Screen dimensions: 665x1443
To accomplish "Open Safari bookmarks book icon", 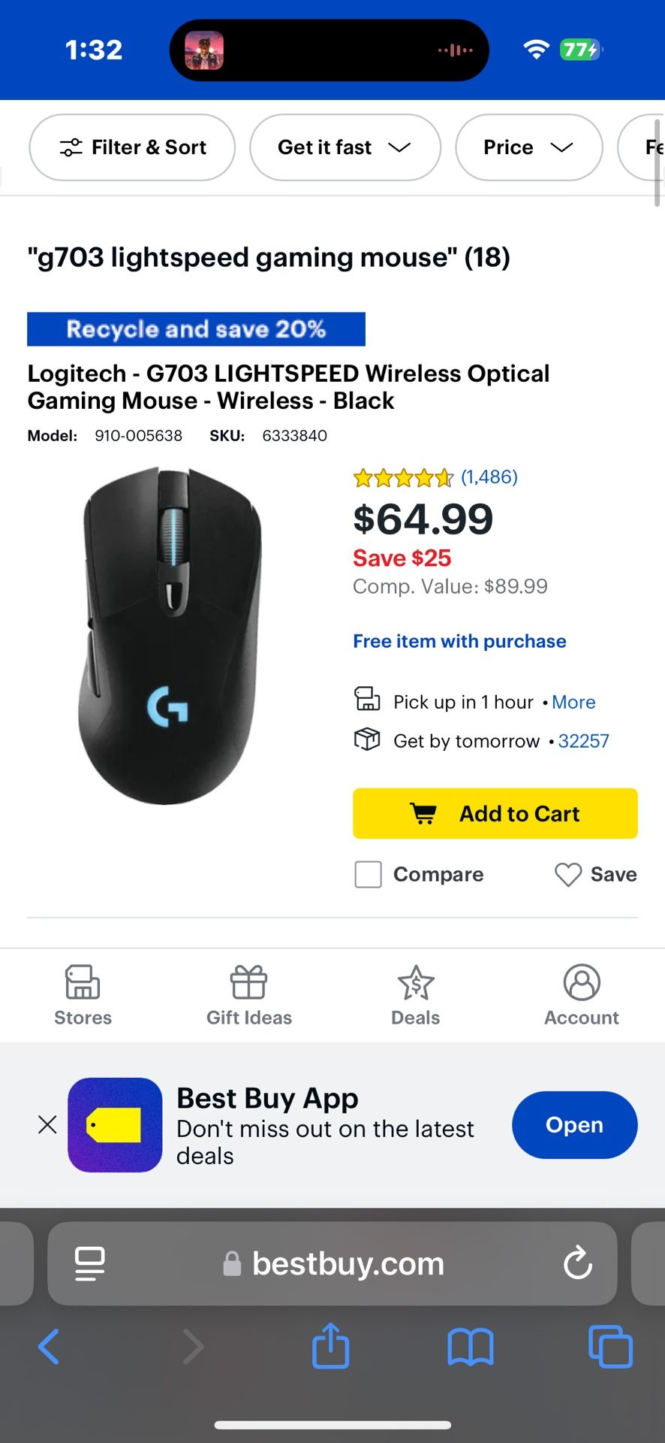I will point(470,1345).
